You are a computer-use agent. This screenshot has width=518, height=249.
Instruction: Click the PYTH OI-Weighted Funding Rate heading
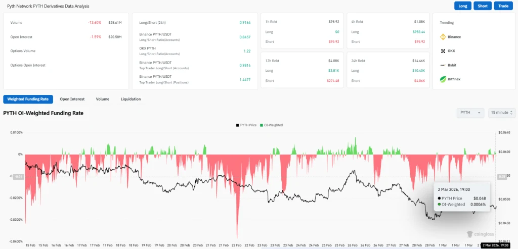click(44, 113)
